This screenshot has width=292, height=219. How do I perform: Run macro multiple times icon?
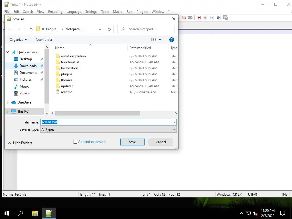click(218, 18)
